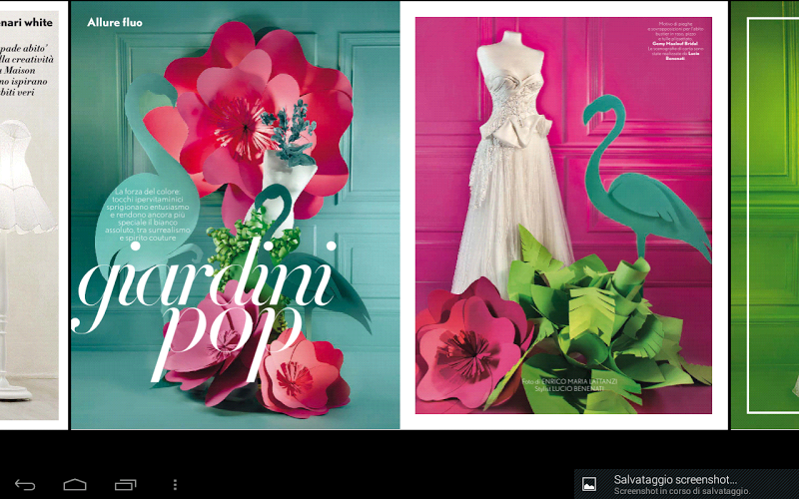Image resolution: width=799 pixels, height=499 pixels.
Task: Tap the Android back arrow icon
Action: (x=25, y=484)
